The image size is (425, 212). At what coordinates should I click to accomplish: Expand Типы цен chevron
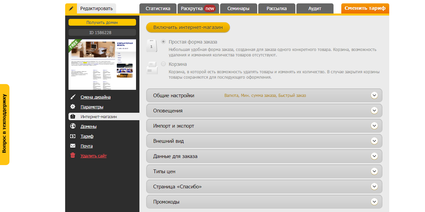pos(374,171)
